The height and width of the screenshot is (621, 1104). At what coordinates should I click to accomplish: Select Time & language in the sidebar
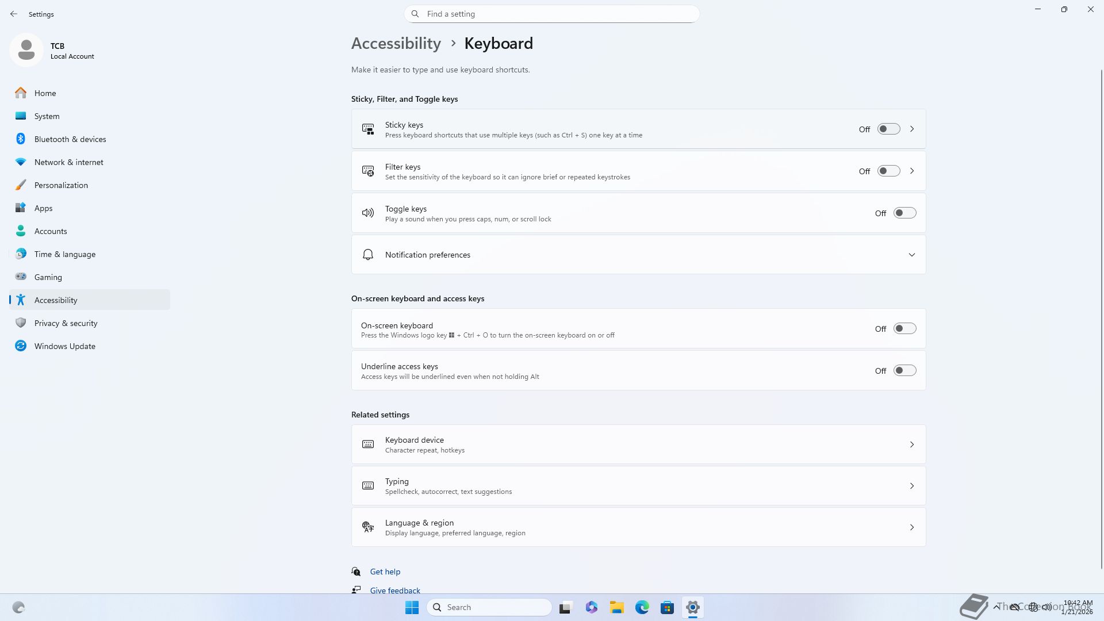tap(65, 254)
